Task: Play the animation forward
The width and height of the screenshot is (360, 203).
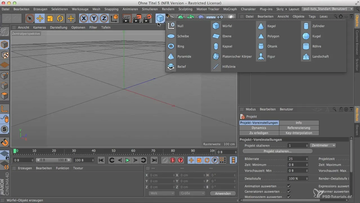Action: coord(127,160)
